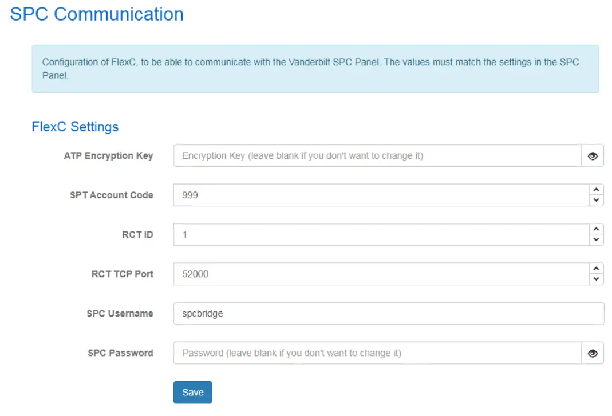Screen dimensions: 612x416
Task: Lower the RCT TCP Port value
Action: click(x=595, y=278)
